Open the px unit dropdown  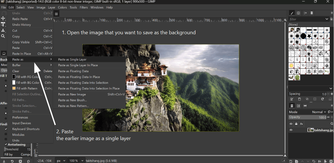[x=60, y=160]
